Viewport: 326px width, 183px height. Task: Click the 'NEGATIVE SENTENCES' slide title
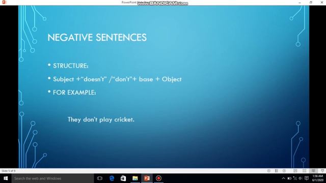click(97, 38)
